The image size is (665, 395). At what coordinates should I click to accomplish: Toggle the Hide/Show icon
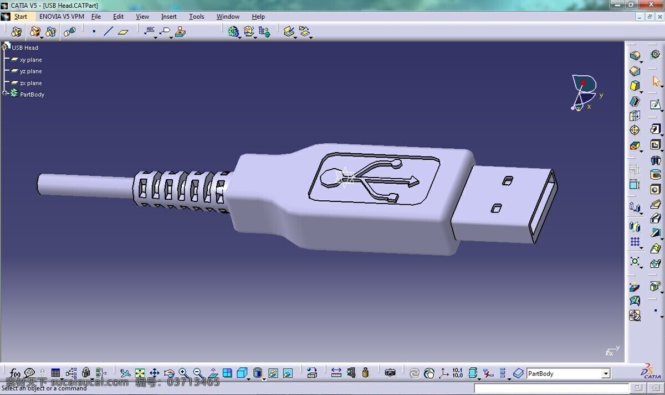(273, 373)
